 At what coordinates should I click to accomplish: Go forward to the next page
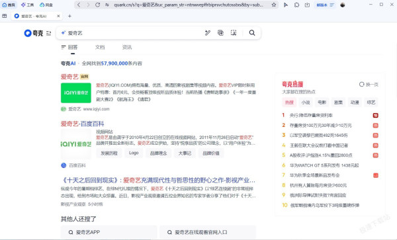pos(88,5)
